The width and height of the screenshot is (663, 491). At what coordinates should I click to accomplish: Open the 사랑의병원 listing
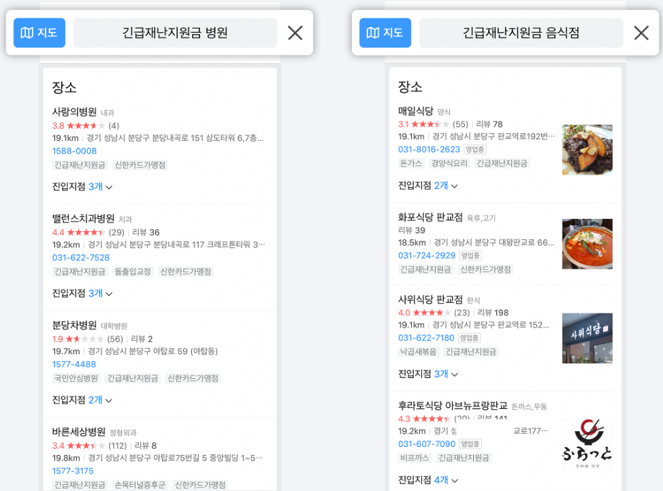click(74, 112)
